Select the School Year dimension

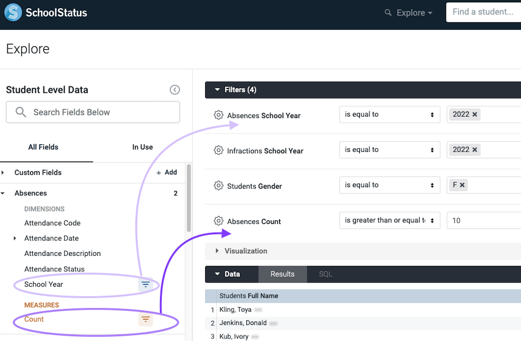pyautogui.click(x=44, y=284)
